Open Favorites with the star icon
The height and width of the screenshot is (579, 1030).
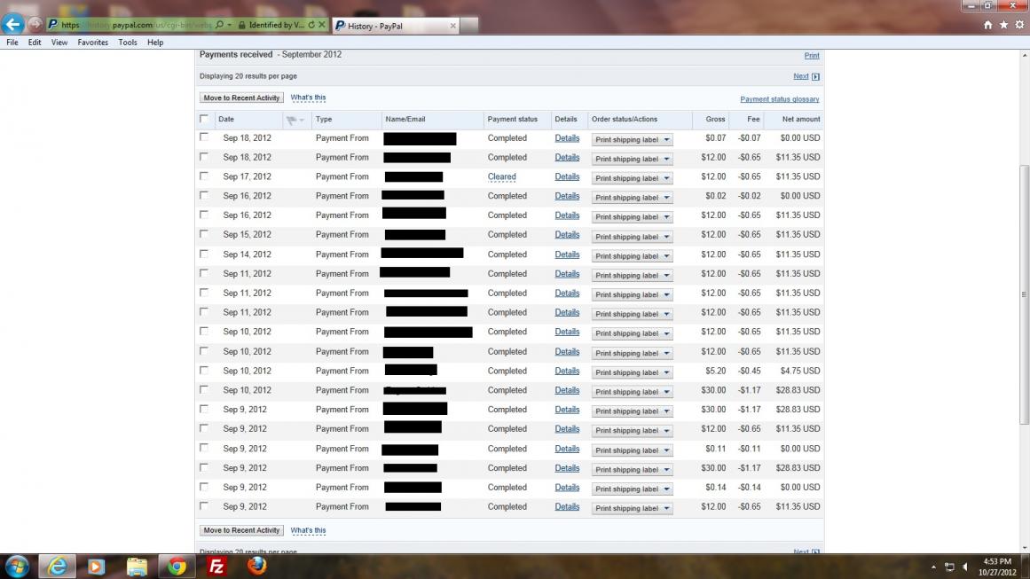tap(1003, 25)
